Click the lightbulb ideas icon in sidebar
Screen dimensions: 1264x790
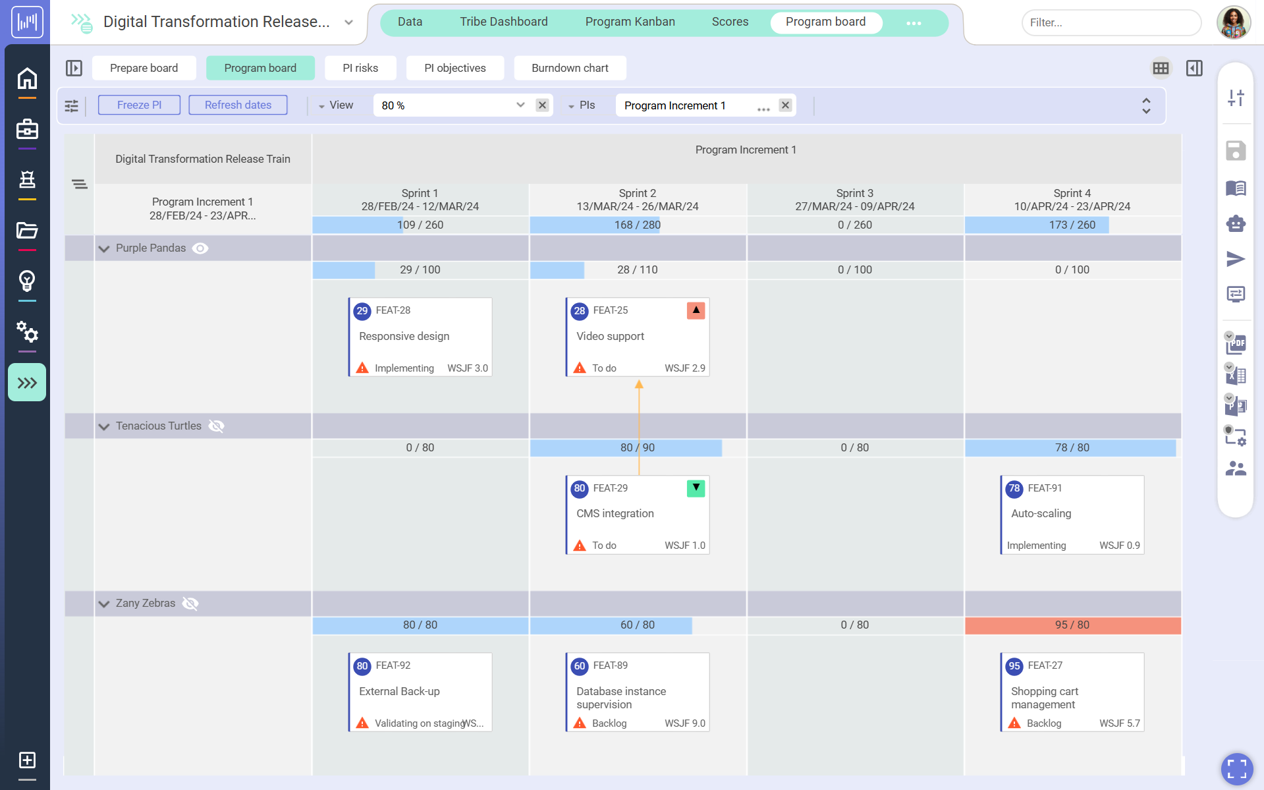tap(27, 281)
